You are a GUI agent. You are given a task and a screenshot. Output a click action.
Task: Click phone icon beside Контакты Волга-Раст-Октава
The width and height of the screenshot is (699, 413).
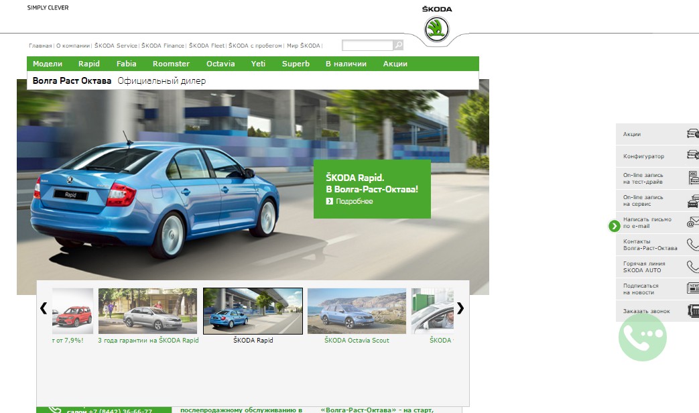(x=693, y=245)
